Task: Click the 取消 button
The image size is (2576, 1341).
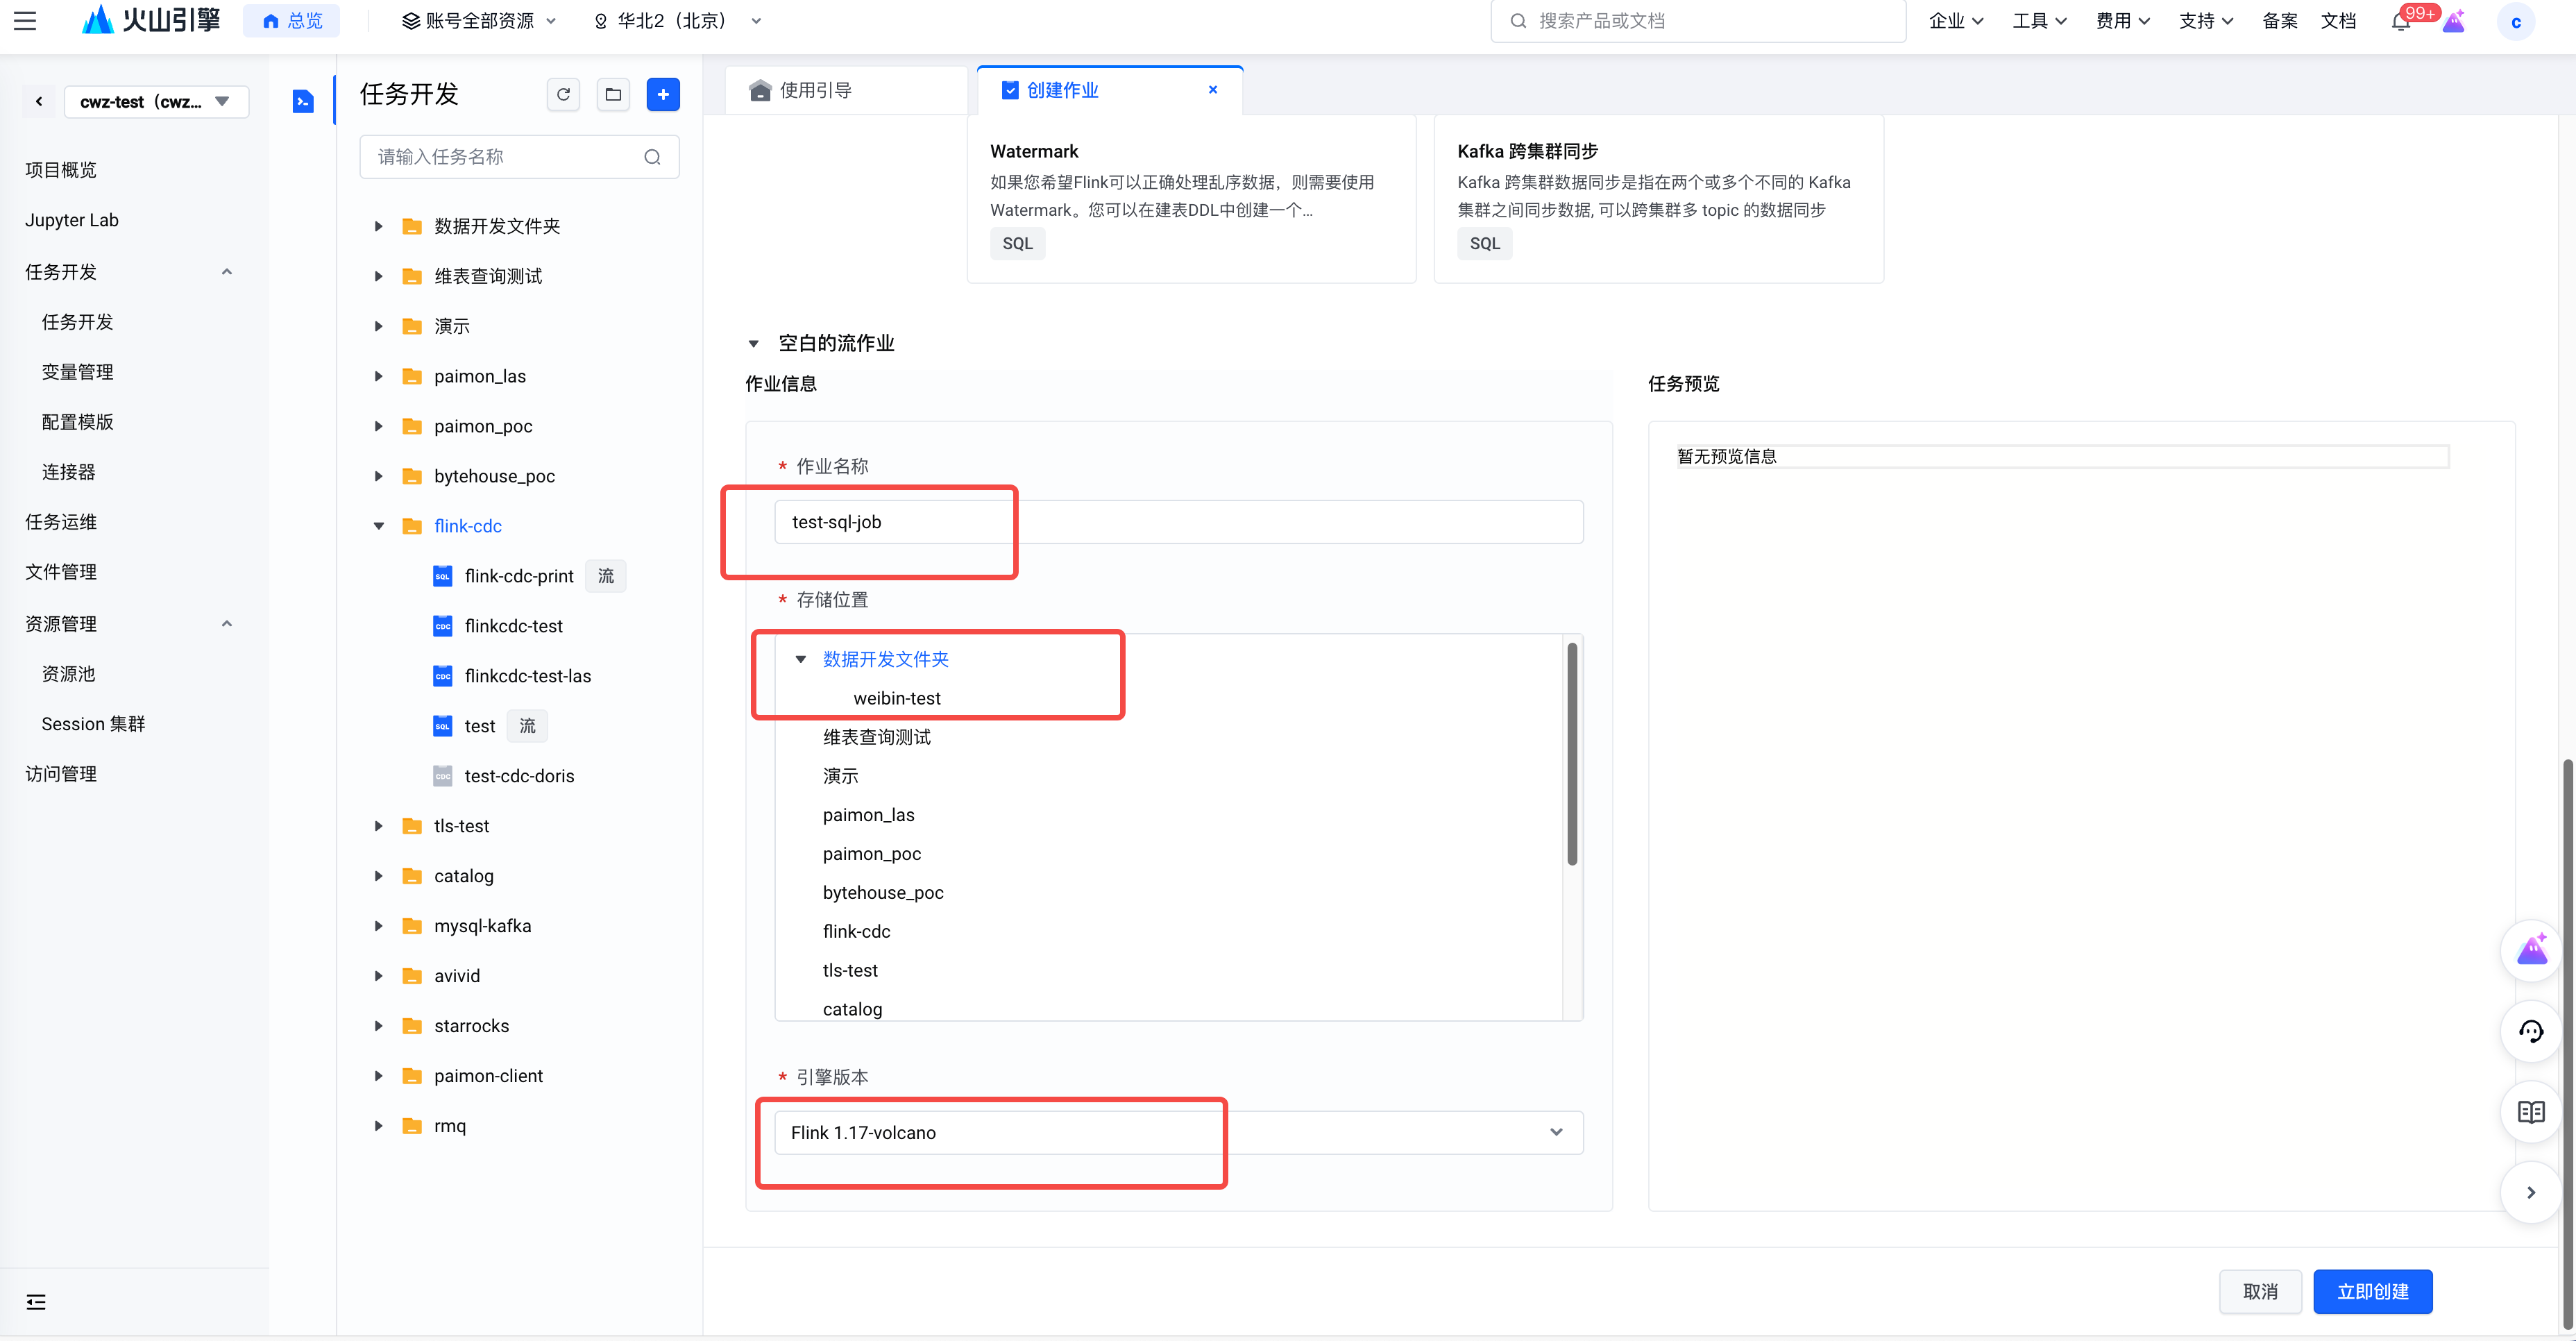Action: (x=2260, y=1291)
